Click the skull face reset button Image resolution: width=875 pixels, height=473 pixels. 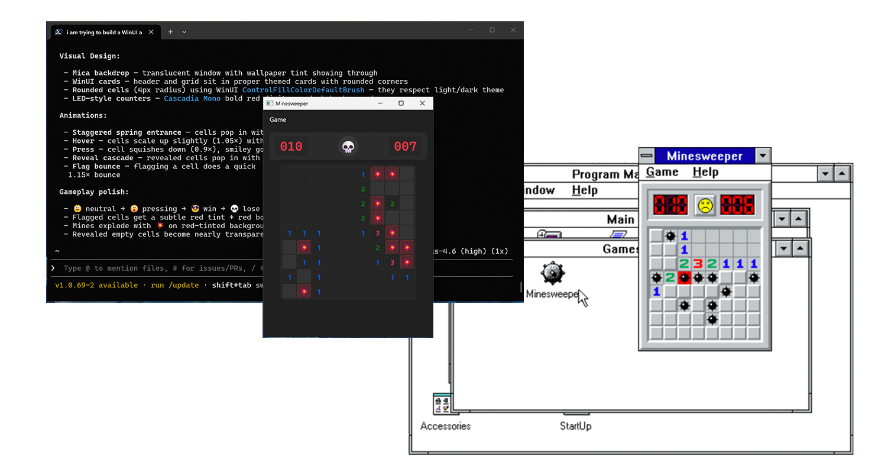click(x=348, y=146)
